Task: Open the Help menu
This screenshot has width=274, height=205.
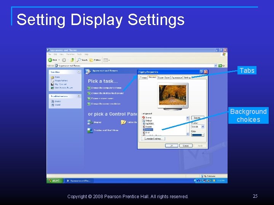Action: tap(86, 54)
